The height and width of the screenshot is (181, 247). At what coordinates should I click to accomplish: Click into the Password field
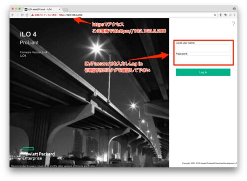[203, 59]
